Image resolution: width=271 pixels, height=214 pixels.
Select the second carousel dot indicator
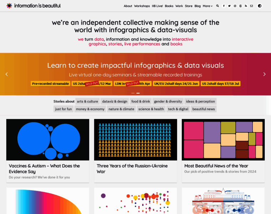(x=138, y=93)
